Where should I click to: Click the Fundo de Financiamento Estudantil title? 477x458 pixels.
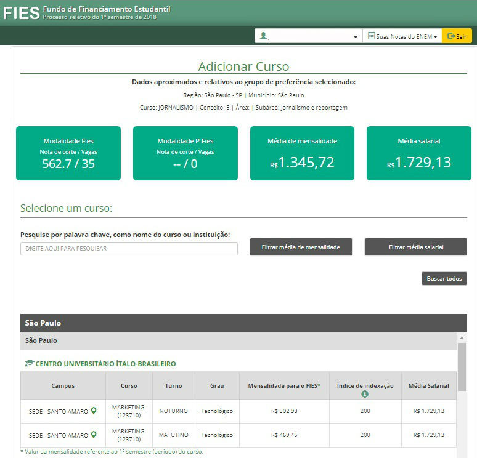pyautogui.click(x=107, y=9)
